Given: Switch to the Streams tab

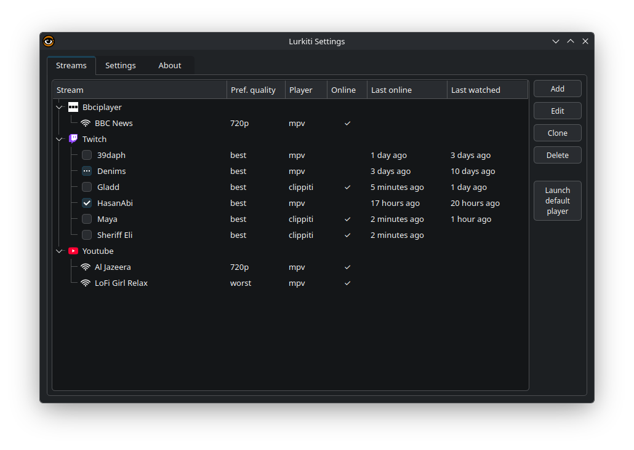Looking at the screenshot, I should point(71,65).
